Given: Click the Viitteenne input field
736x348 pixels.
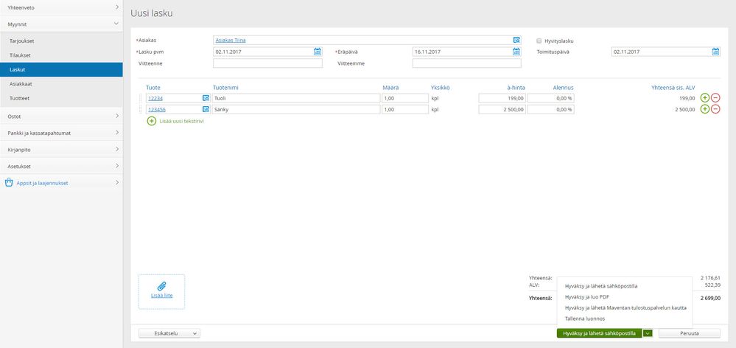Looking at the screenshot, I should click(267, 63).
